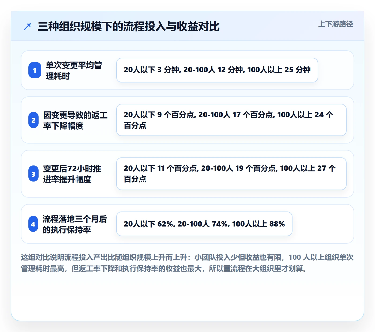Select the label 流程落地三个月后的执行保持率
375x332 pixels.
tap(75, 224)
